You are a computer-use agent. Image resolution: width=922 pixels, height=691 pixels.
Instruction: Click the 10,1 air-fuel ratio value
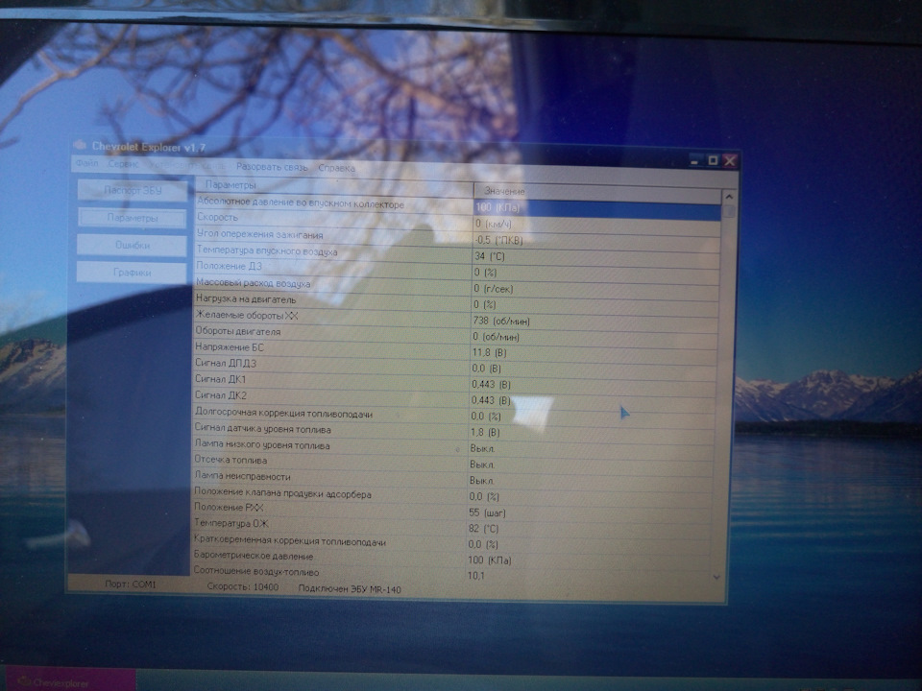point(476,575)
